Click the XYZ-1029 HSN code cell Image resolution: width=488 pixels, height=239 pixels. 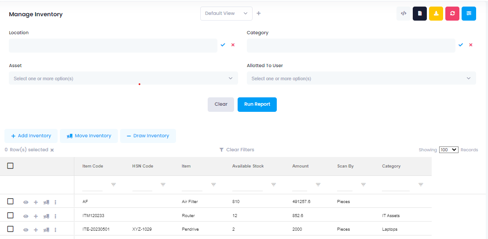pyautogui.click(x=142, y=229)
